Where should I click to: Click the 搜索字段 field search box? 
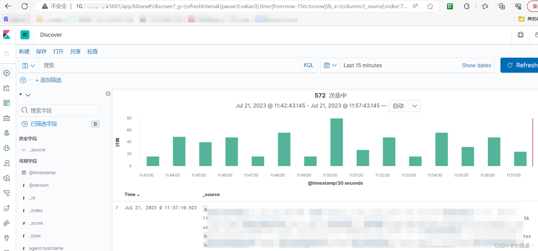(60, 110)
